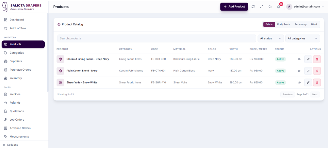
Task: Switch to the Rod / Track tab
Action: click(x=284, y=24)
